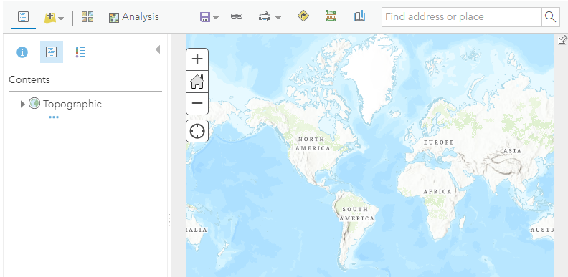Image resolution: width=568 pixels, height=277 pixels.
Task: Click the search magnifier button
Action: click(550, 17)
